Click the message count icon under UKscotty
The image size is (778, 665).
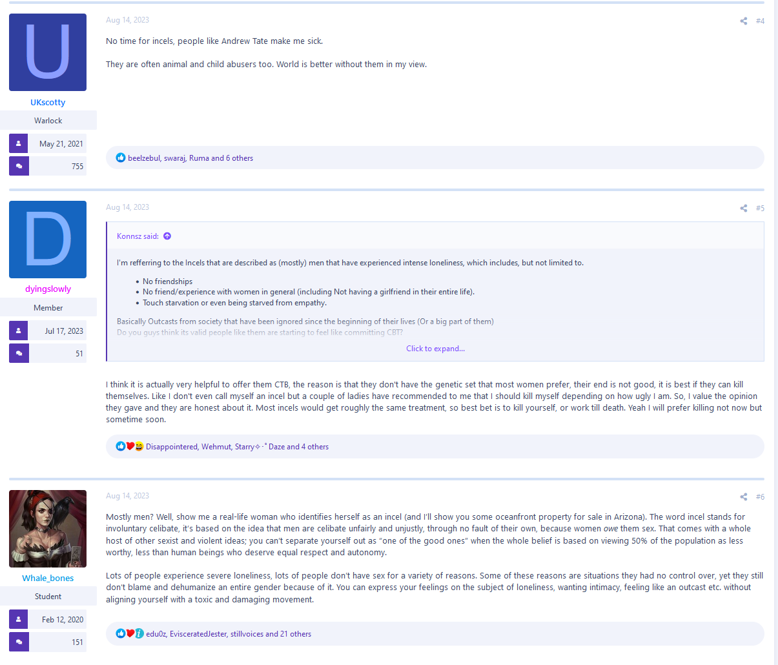pos(19,166)
